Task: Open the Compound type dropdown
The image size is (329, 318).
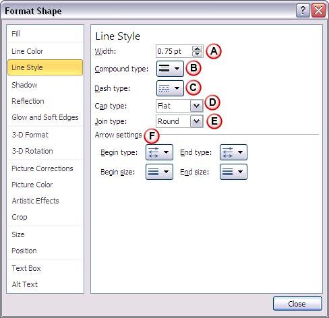Action: pos(170,69)
